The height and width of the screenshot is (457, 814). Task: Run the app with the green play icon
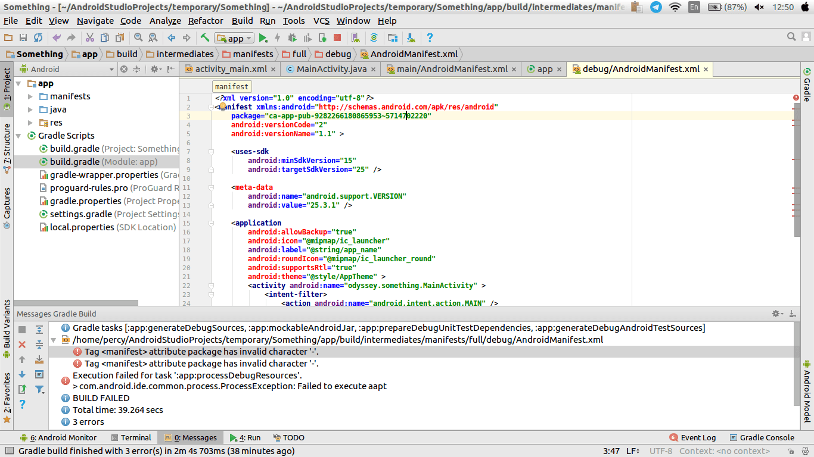pos(263,37)
